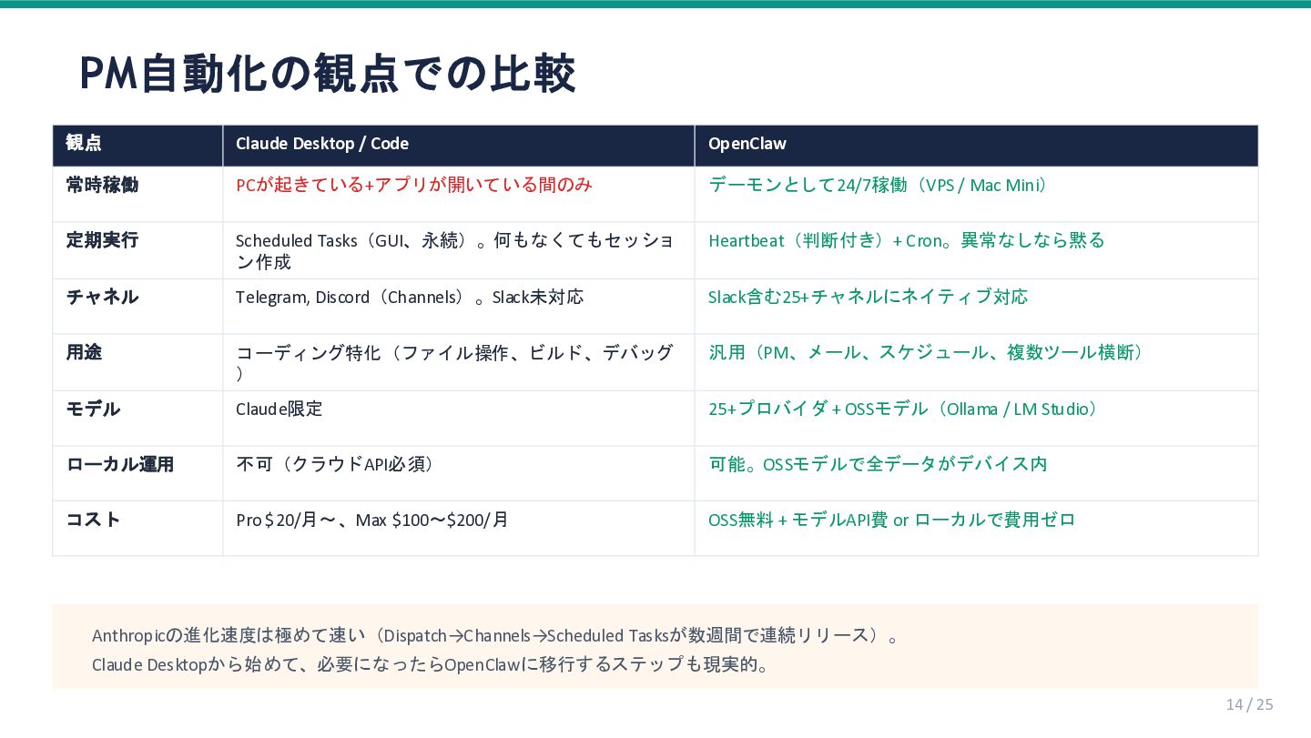Click the "14 / 25" page number
The width and height of the screenshot is (1311, 738).
pyautogui.click(x=1249, y=704)
